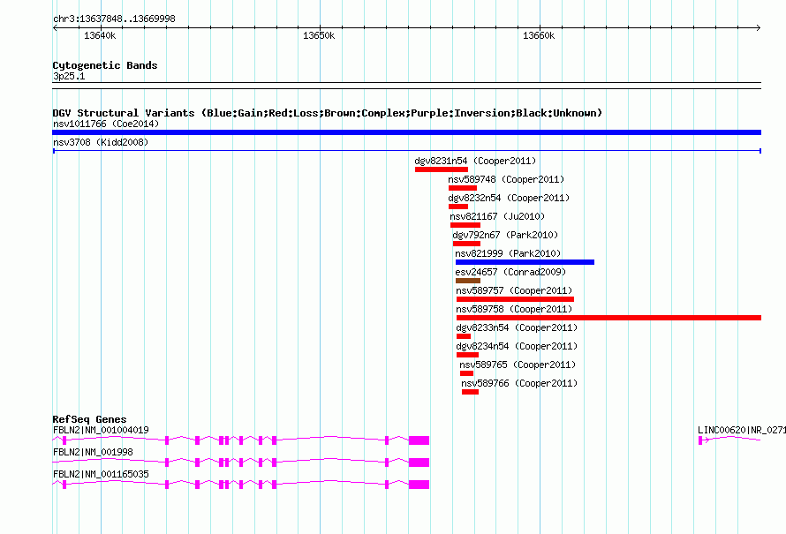Image resolution: width=786 pixels, height=534 pixels.
Task: Click the nsv1011766 (Coe2014) variant label
Action: 106,124
